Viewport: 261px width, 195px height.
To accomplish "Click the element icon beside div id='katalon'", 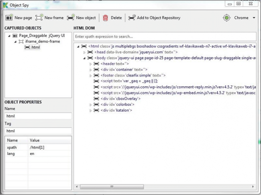I will [96, 111].
